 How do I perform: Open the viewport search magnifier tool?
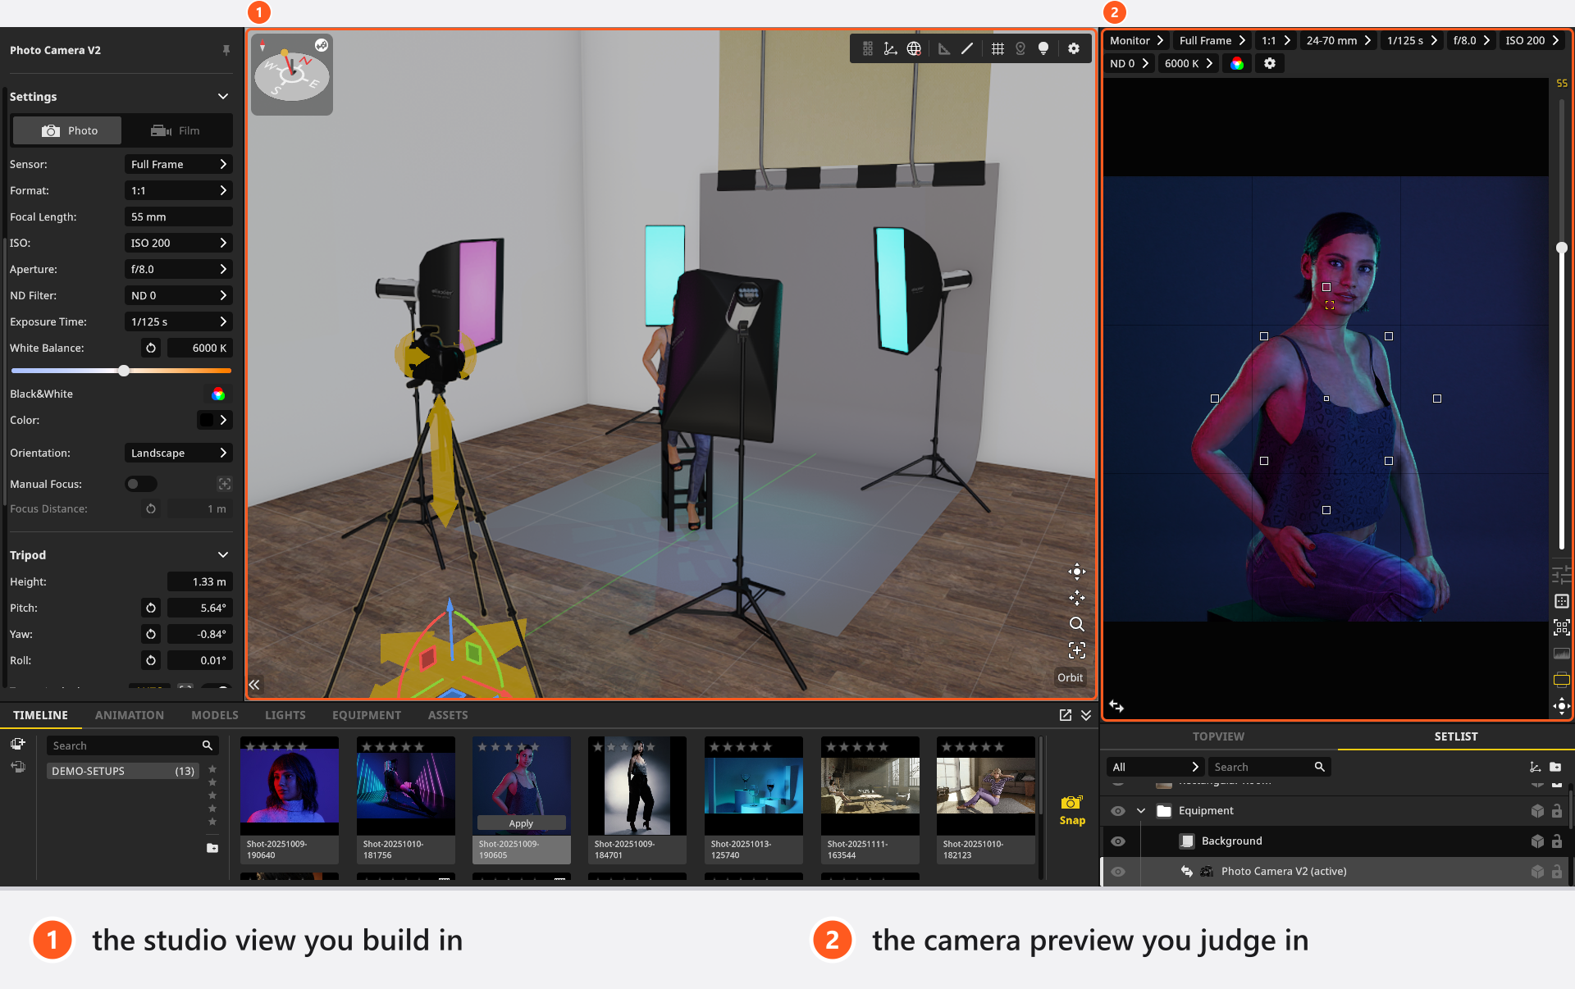click(x=1076, y=624)
